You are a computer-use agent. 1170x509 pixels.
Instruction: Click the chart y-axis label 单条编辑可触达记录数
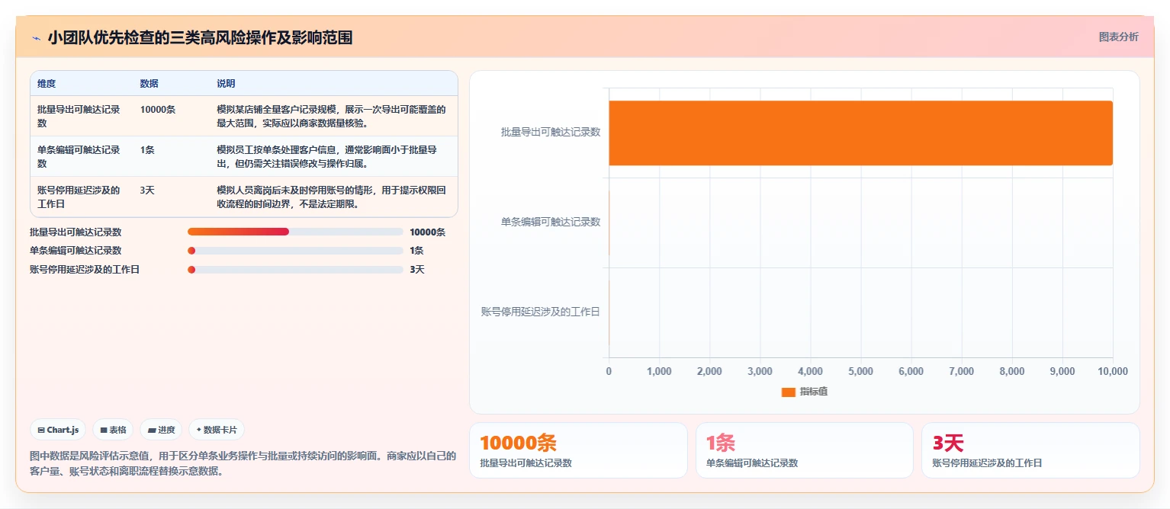click(x=551, y=222)
